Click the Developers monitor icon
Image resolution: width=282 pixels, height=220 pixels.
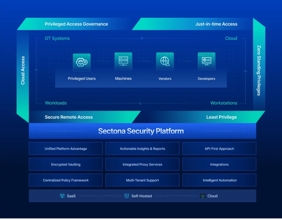point(206,61)
